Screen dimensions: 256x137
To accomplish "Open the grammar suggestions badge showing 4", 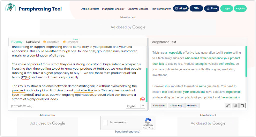I will [142, 99].
